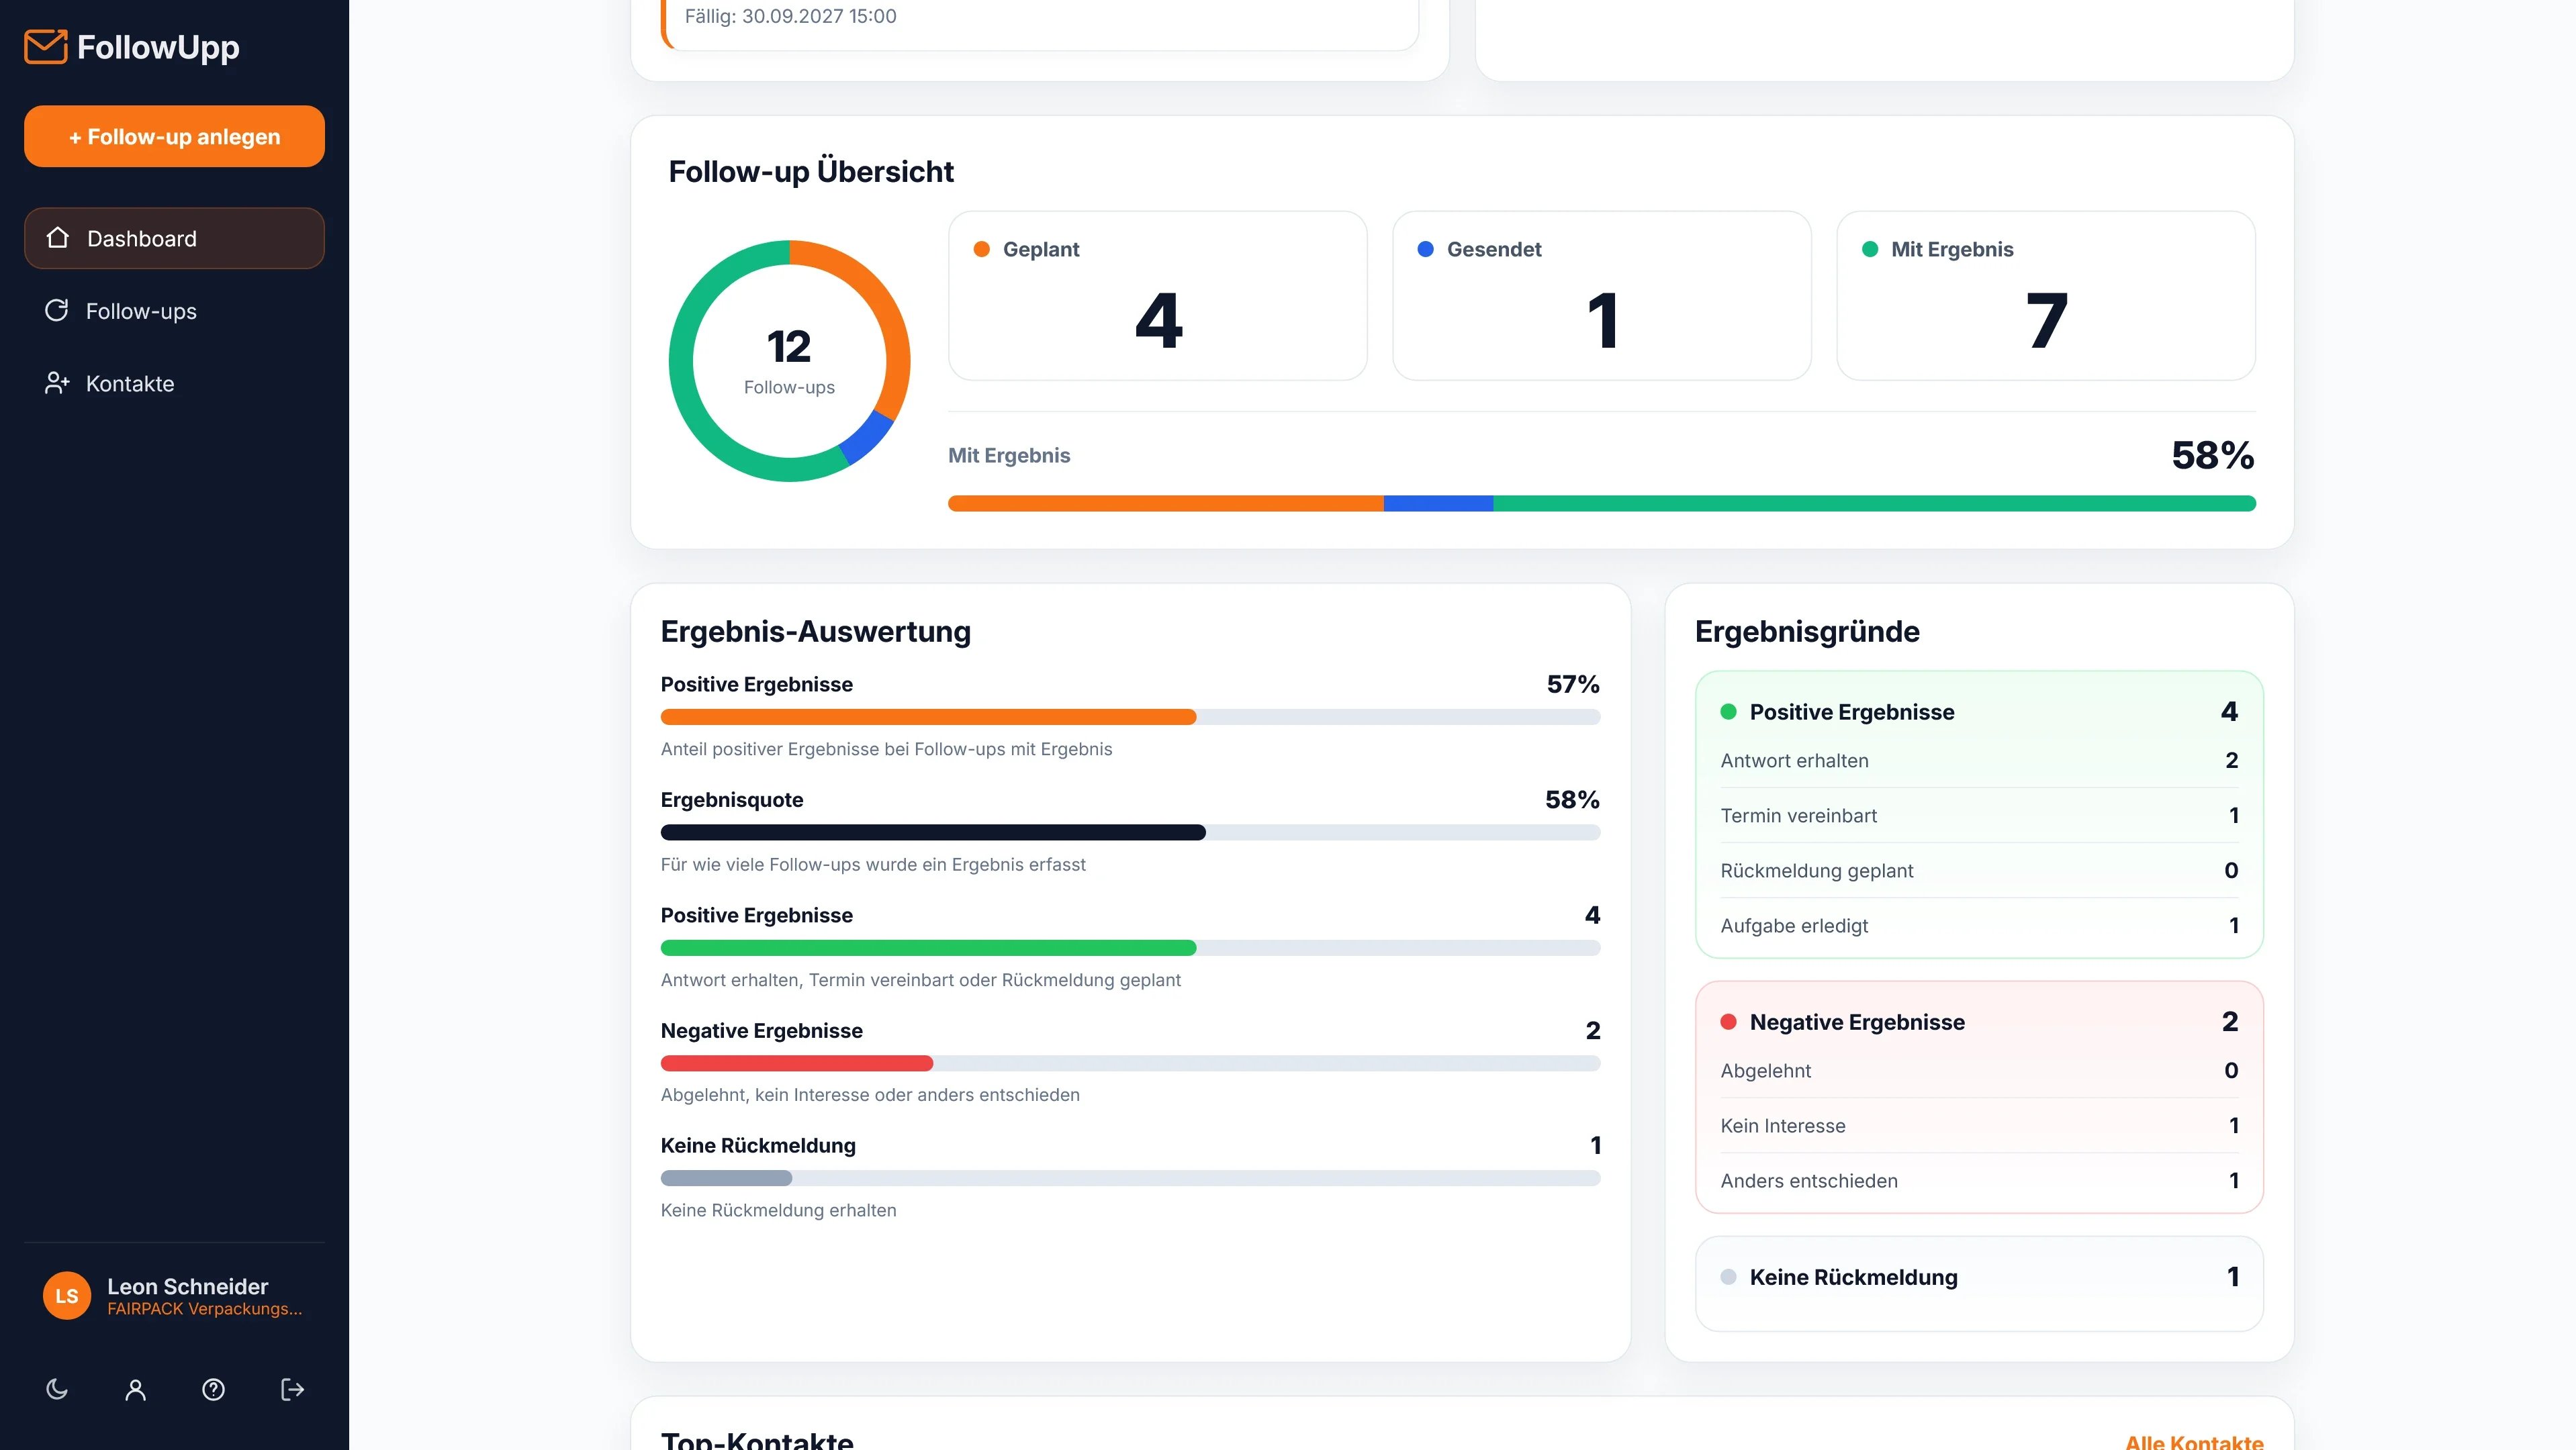Select the Geplant statistic card
This screenshot has height=1450, width=2576.
1158,296
